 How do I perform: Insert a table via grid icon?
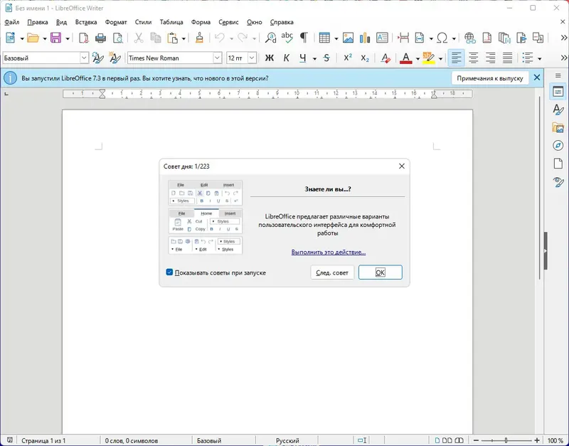pos(324,38)
